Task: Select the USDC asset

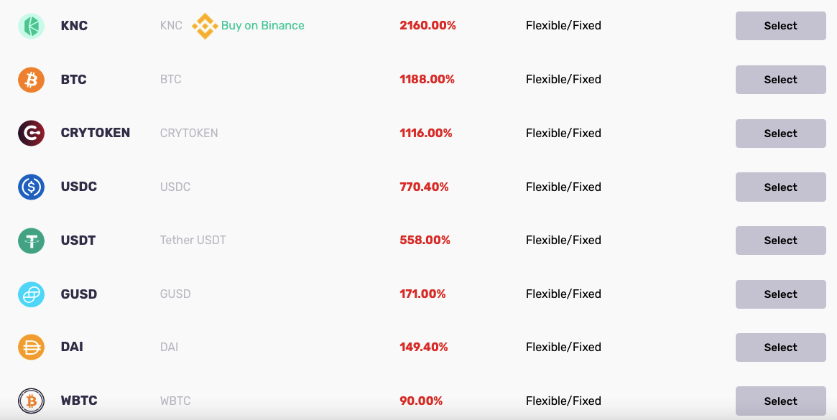Action: (x=780, y=187)
